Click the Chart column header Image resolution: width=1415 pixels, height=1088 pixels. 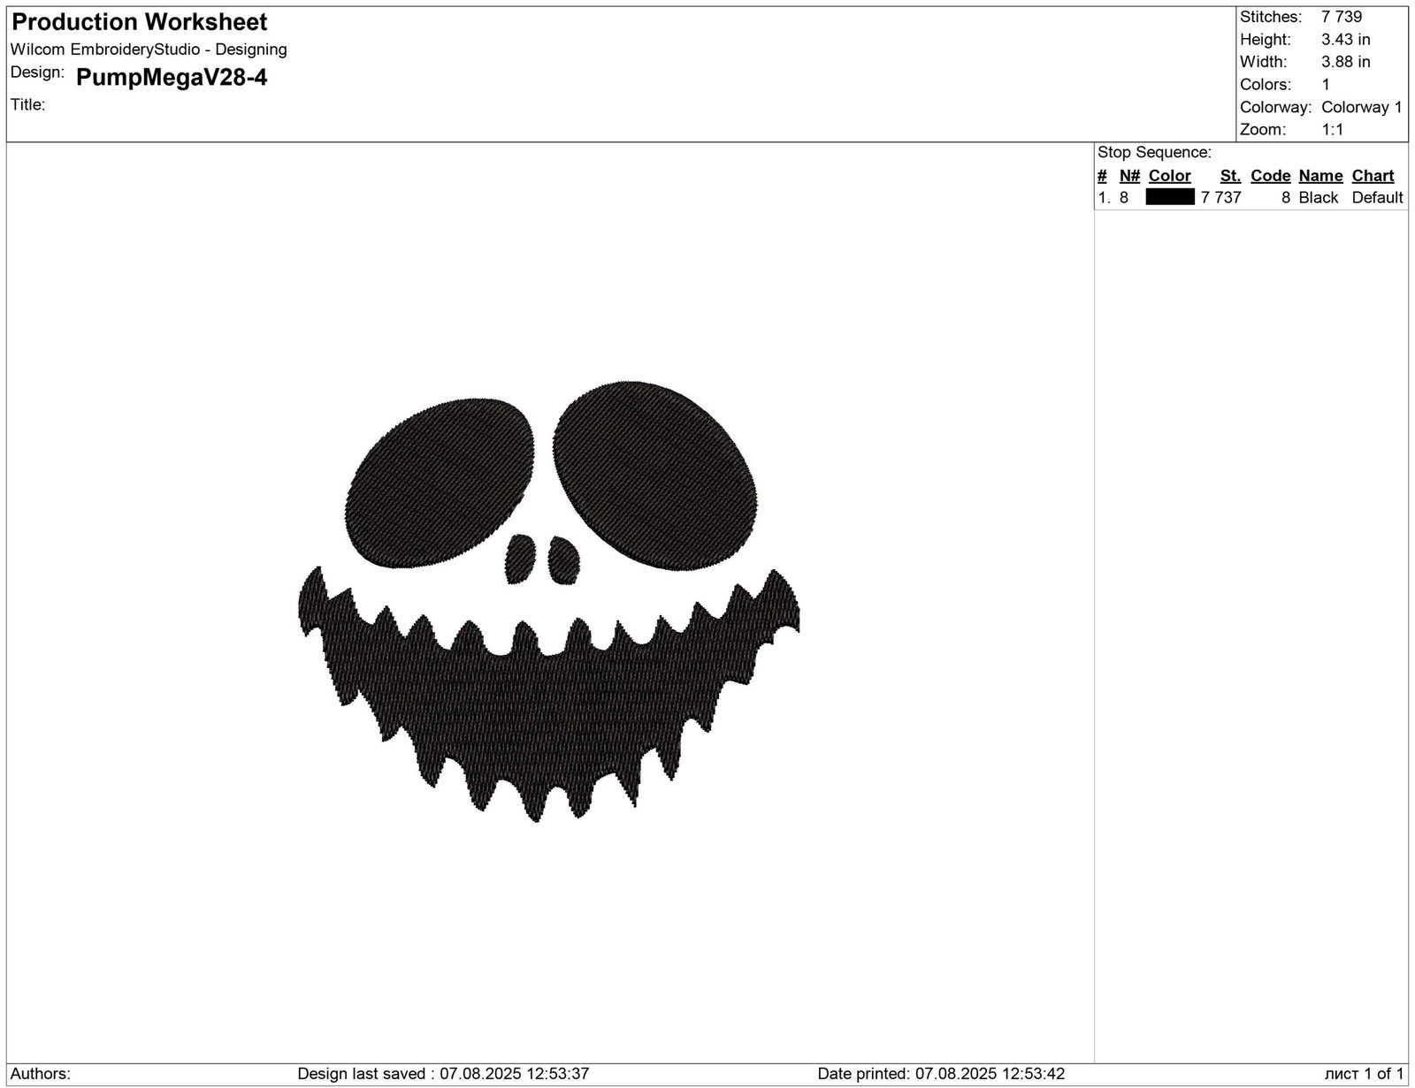coord(1373,175)
